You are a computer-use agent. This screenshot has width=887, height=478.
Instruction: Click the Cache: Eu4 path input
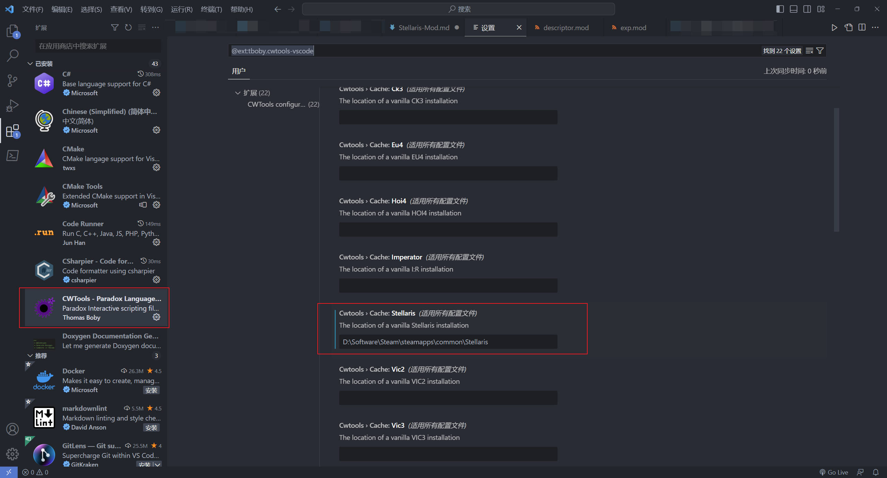click(448, 173)
